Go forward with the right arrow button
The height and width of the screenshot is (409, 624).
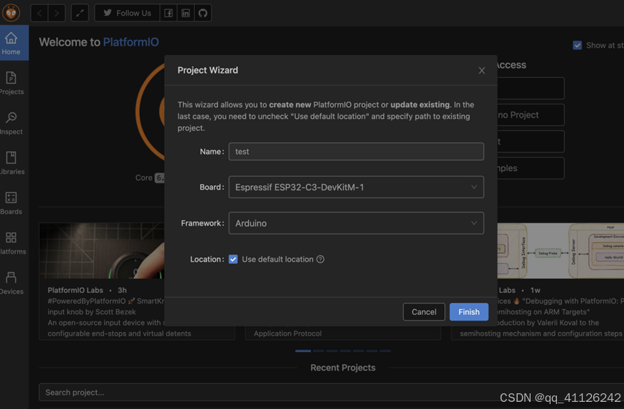(56, 13)
